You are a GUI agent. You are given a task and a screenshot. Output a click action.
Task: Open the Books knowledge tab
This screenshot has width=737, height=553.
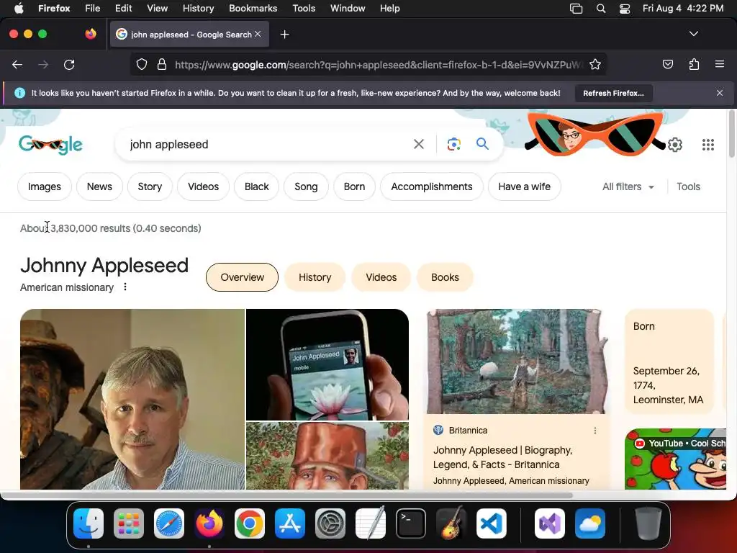445,277
